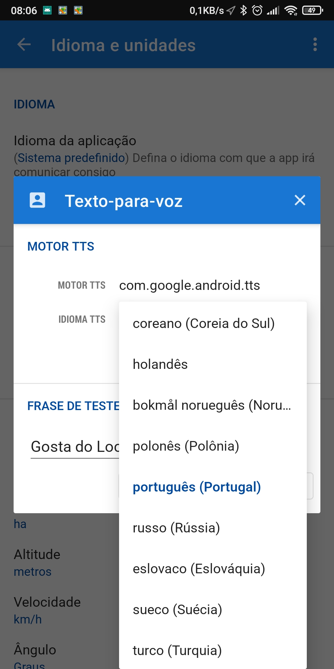334x669 pixels.
Task: Tap the Bluetooth status bar icon
Action: [244, 11]
